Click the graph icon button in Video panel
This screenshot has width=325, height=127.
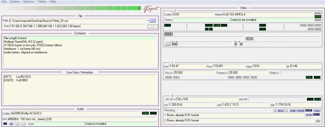tap(167, 44)
